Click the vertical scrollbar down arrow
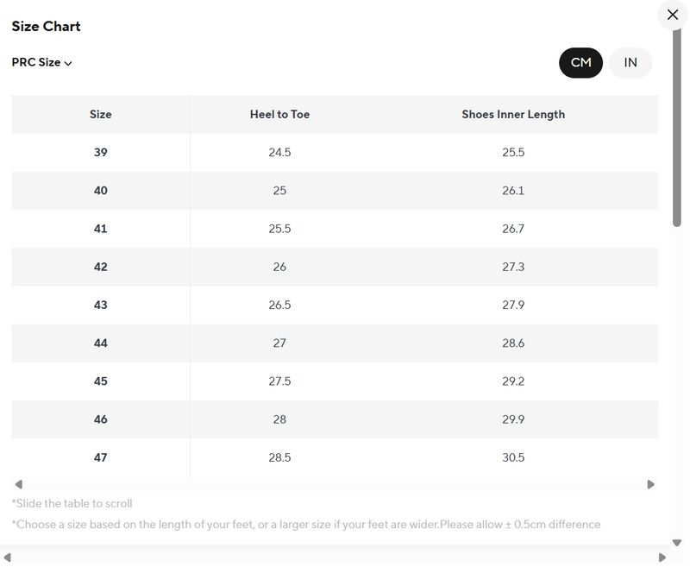The height and width of the screenshot is (567, 690). (x=677, y=543)
